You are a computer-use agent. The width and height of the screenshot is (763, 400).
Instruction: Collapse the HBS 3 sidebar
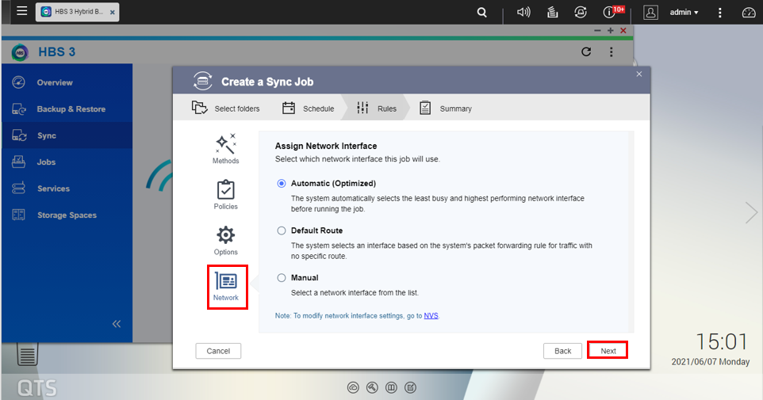click(x=117, y=324)
